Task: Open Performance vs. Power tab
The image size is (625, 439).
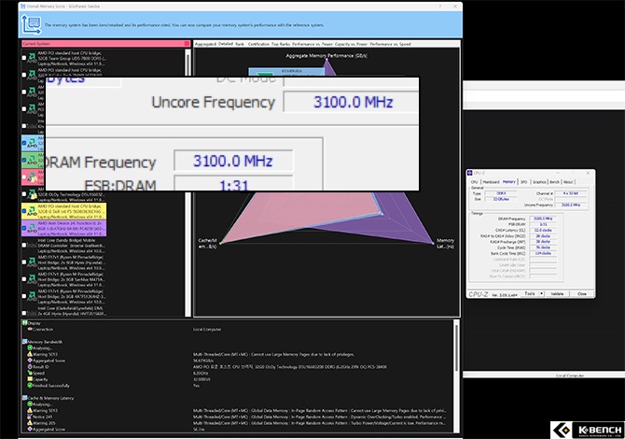Action: pyautogui.click(x=312, y=44)
